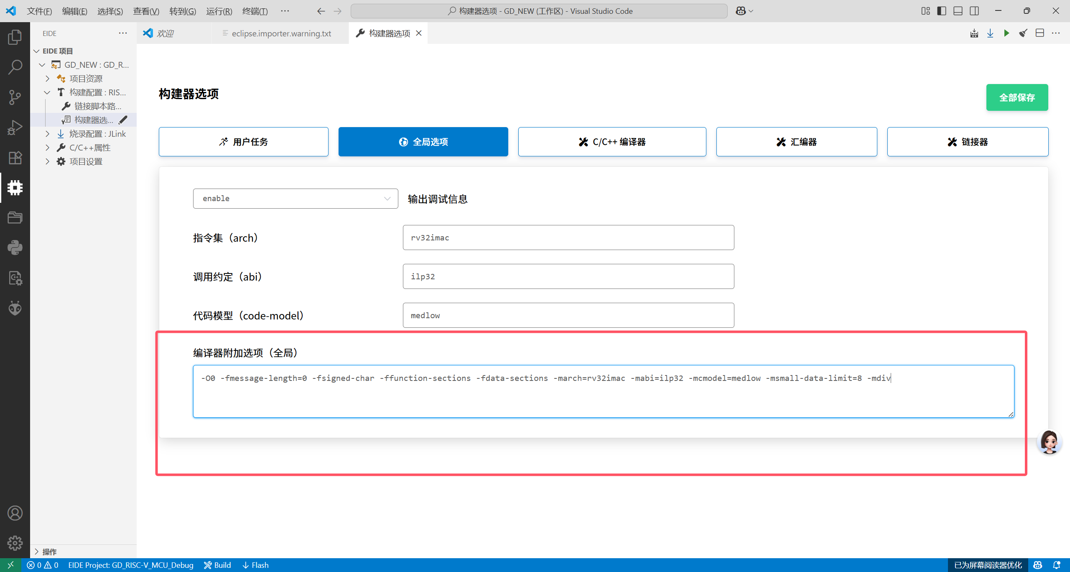Switch to the eclipse.importer.warning.txt tab

[281, 33]
